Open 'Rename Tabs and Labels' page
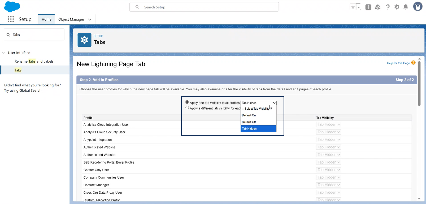This screenshot has width=426, height=204. coord(34,61)
